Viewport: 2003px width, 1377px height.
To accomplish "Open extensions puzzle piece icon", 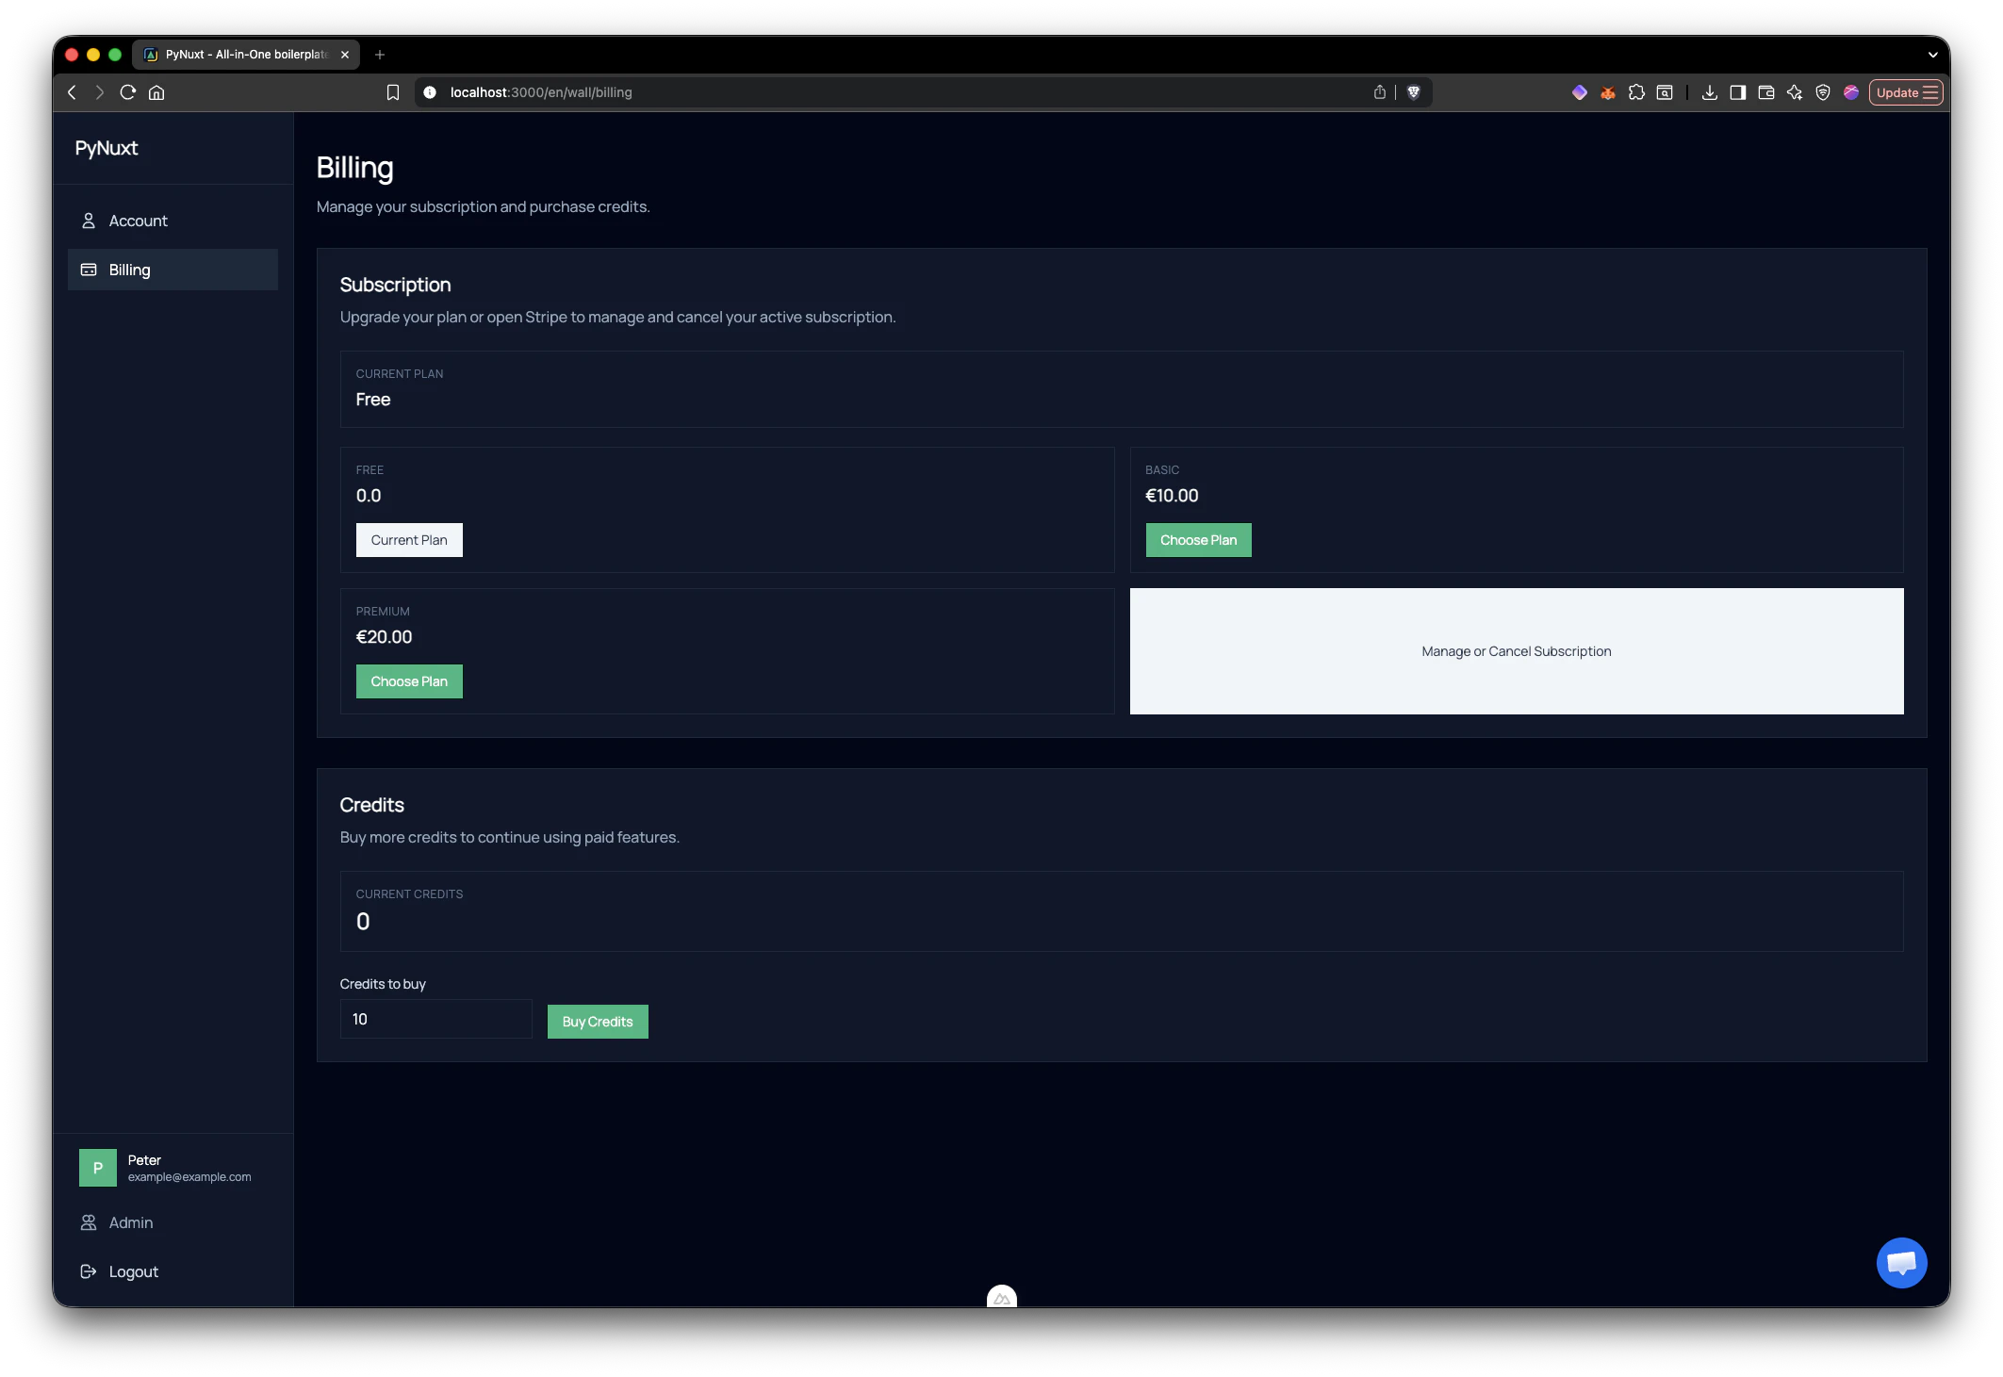I will [x=1636, y=92].
